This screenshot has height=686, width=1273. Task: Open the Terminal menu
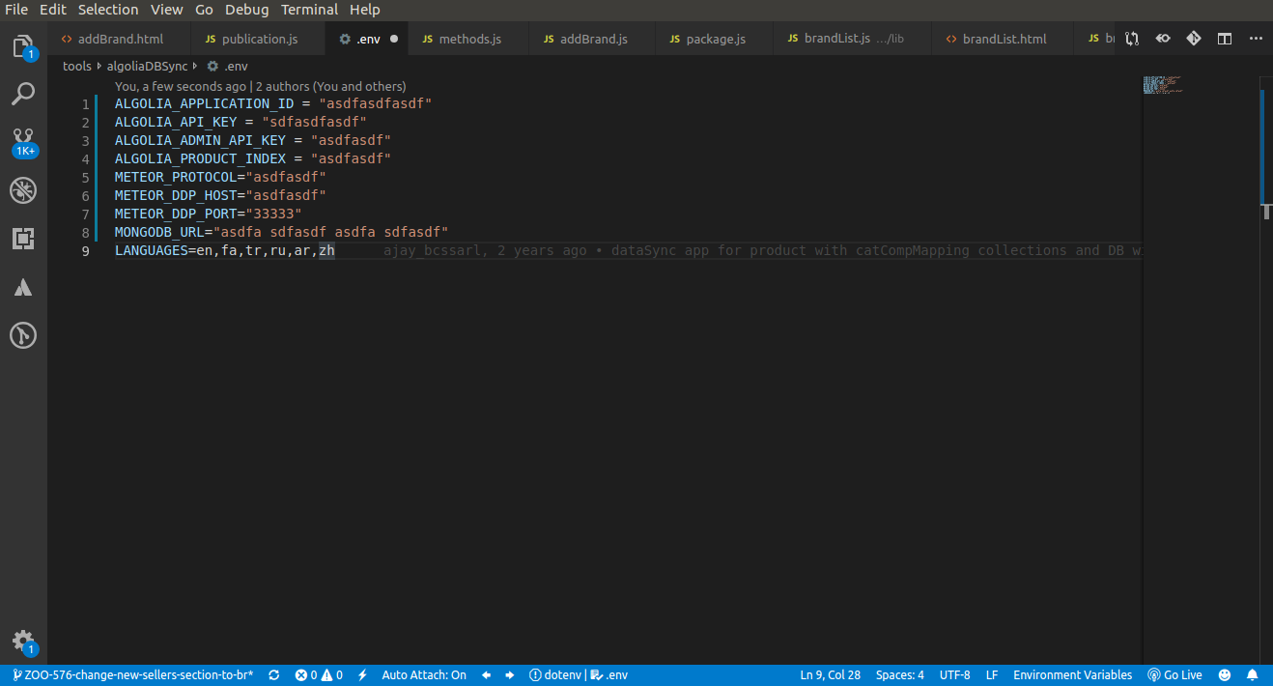point(309,10)
